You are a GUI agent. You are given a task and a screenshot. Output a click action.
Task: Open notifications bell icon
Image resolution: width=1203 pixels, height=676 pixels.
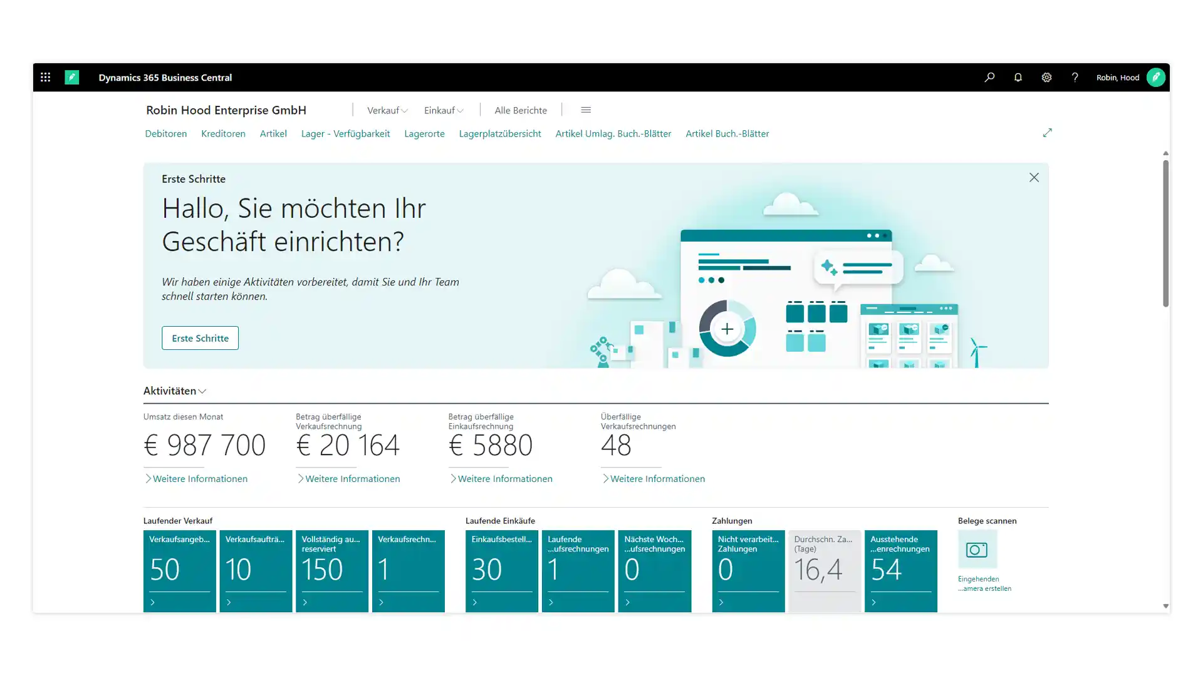click(1018, 78)
